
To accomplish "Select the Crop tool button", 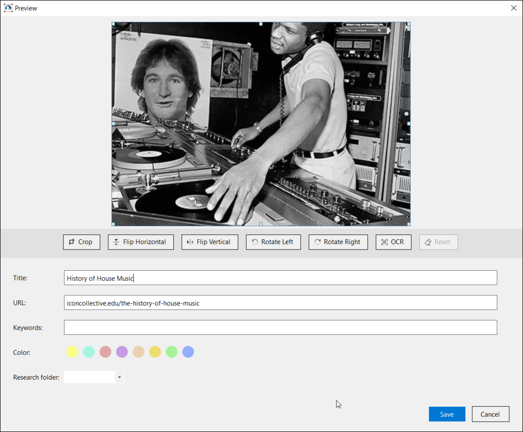I will (x=81, y=242).
